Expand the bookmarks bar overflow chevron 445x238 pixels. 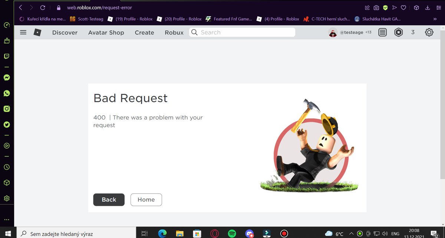(x=435, y=19)
